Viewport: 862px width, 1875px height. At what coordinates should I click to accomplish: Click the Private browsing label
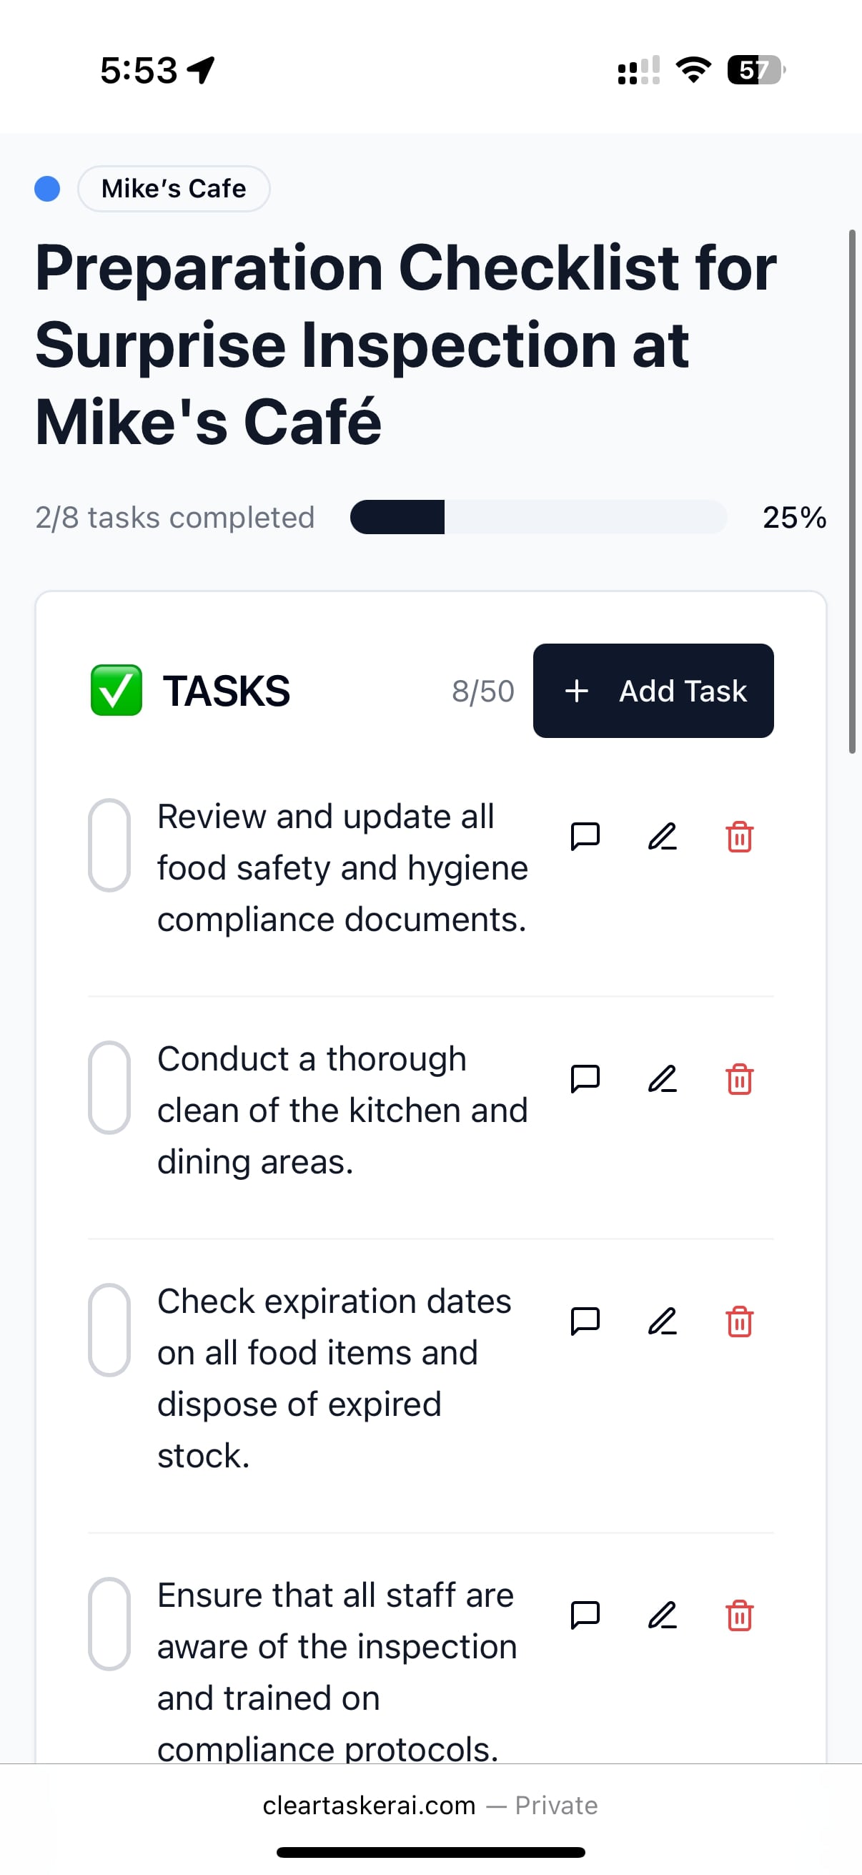pos(556,1804)
